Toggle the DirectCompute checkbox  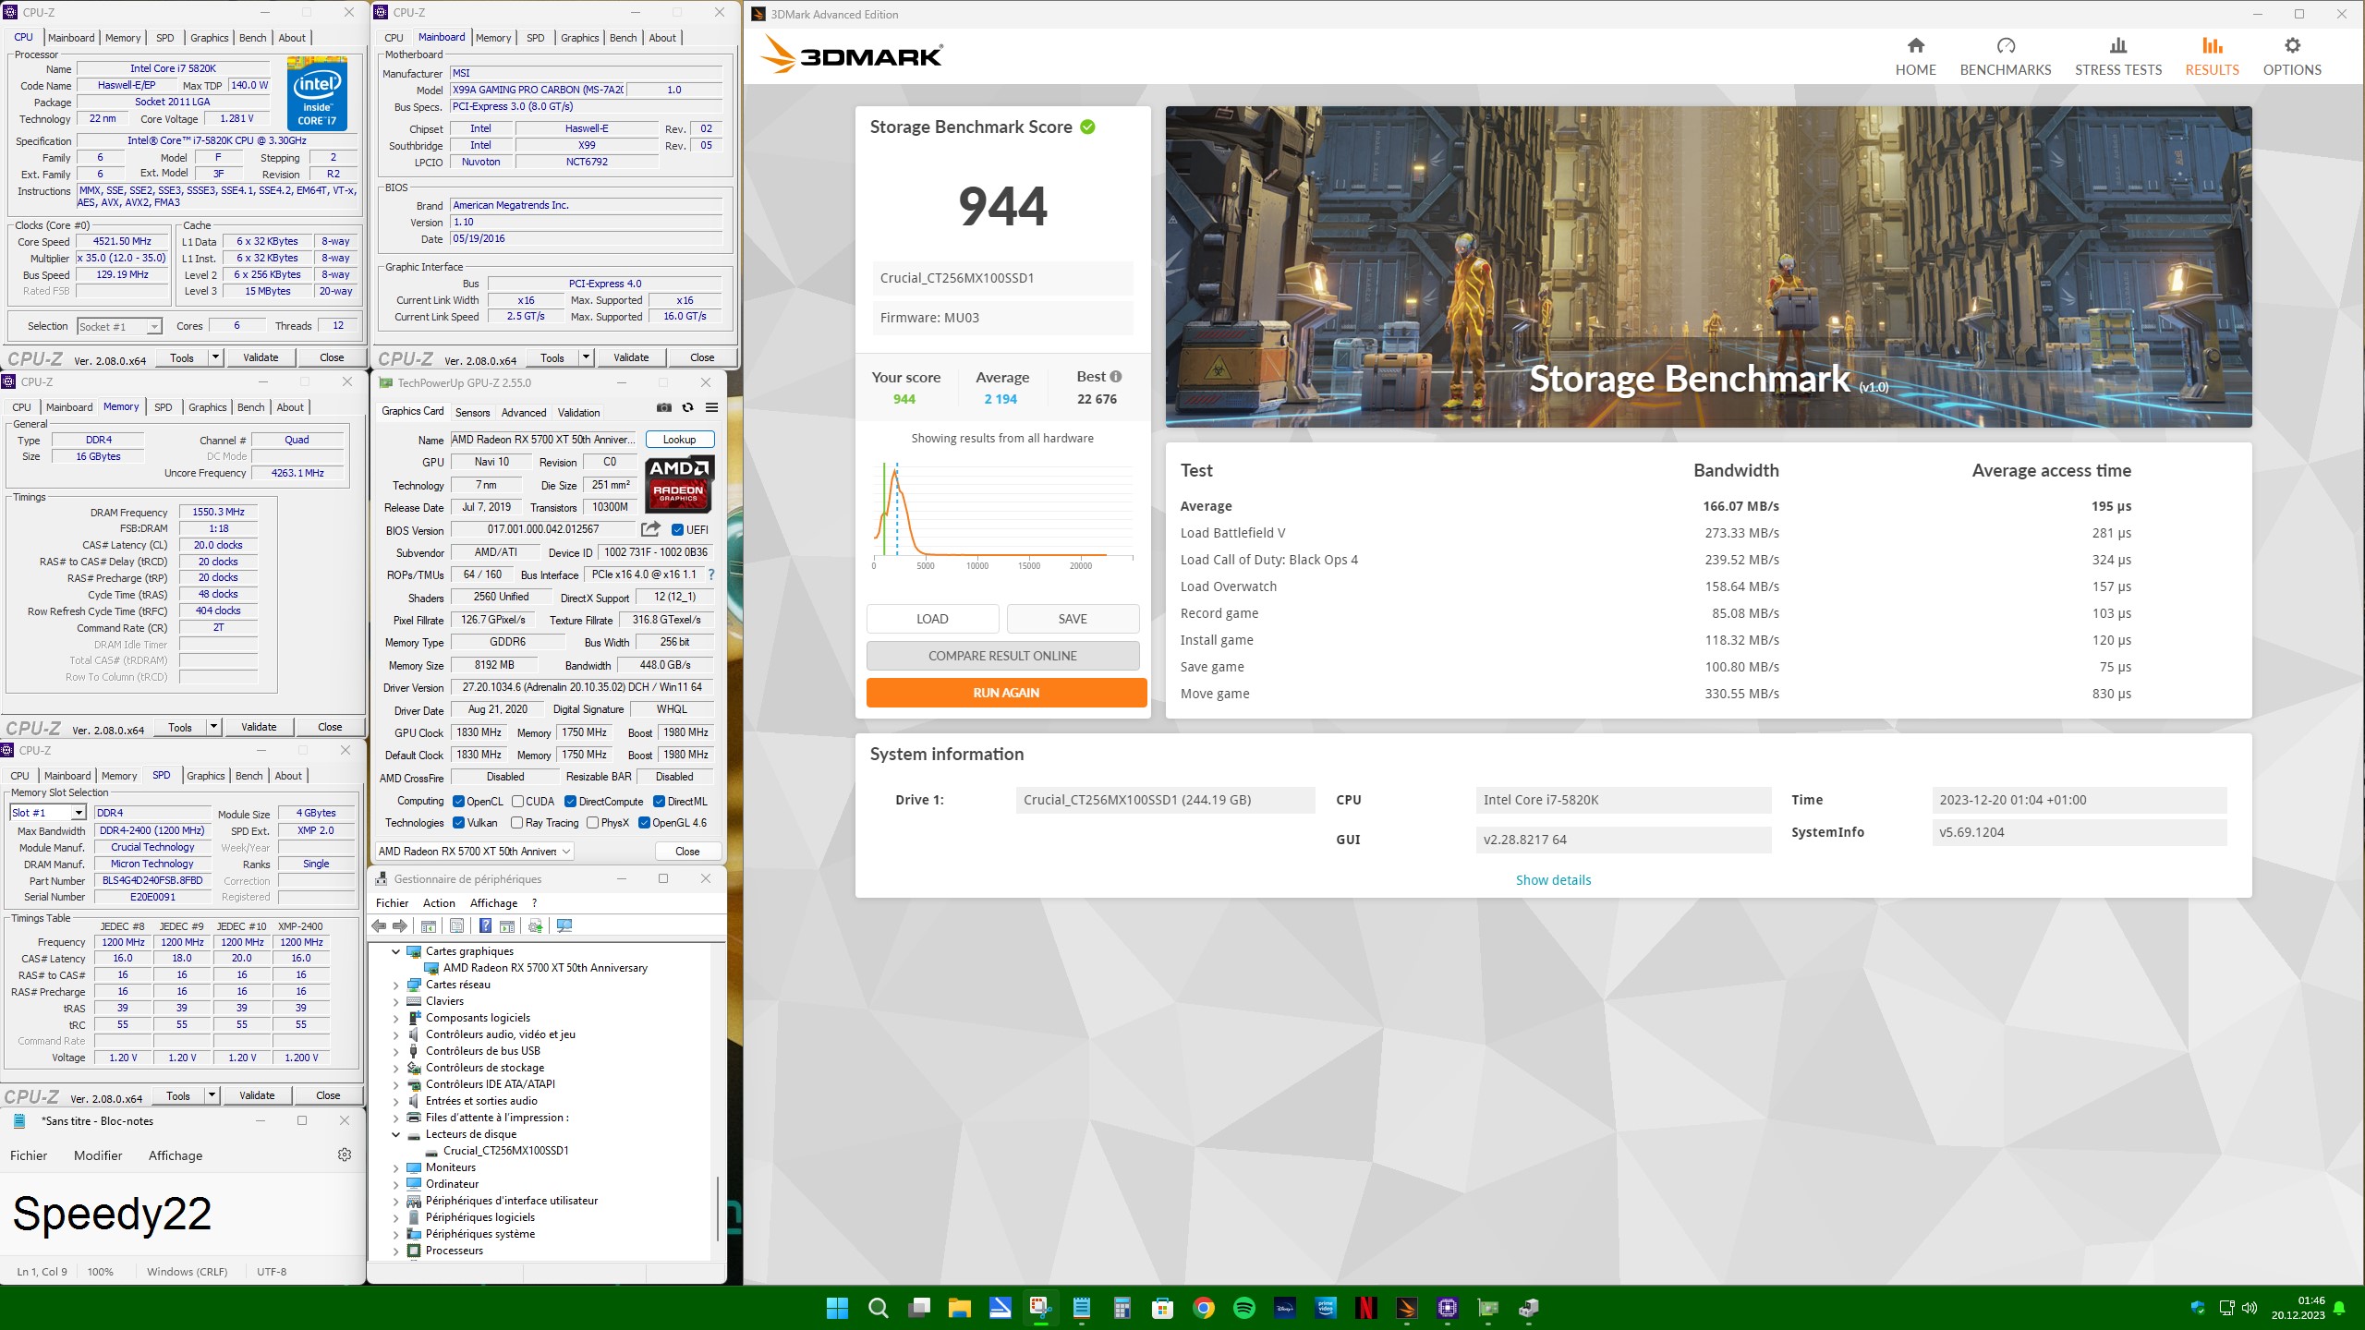(570, 801)
